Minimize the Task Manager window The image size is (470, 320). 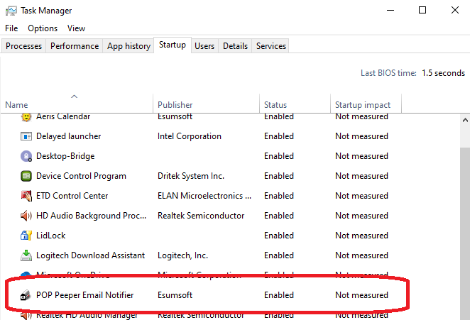390,10
